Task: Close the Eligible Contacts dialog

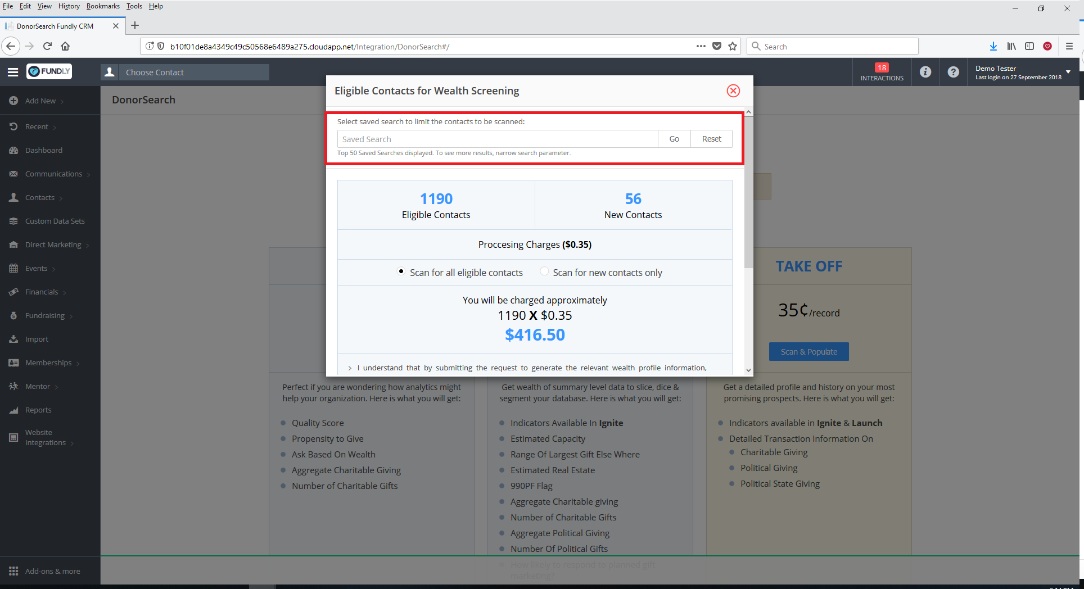Action: click(733, 91)
